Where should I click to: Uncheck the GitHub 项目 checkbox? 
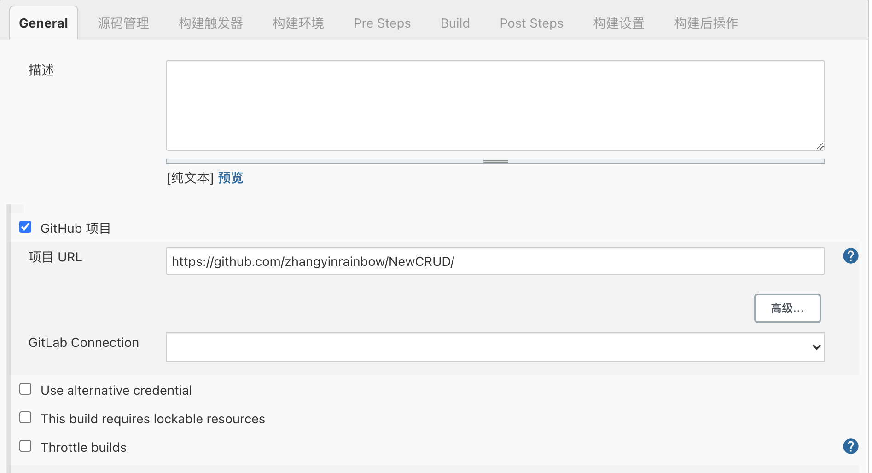[x=25, y=227]
